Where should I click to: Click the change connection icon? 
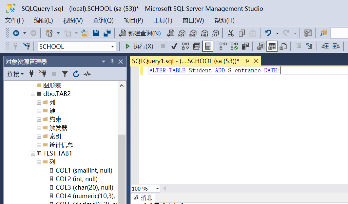pyautogui.click(x=27, y=46)
